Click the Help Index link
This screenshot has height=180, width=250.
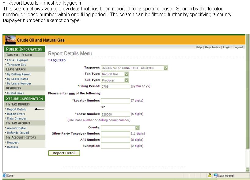click(x=212, y=47)
